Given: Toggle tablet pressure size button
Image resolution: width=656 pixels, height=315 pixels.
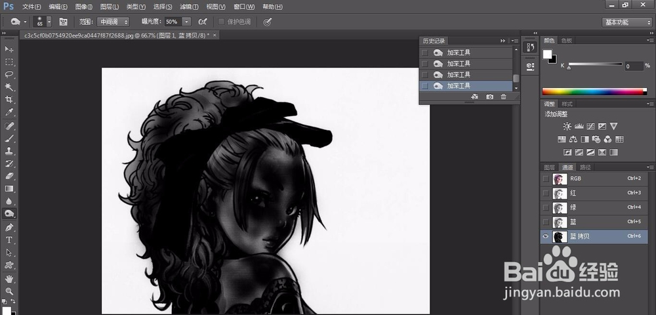Looking at the screenshot, I should [268, 22].
